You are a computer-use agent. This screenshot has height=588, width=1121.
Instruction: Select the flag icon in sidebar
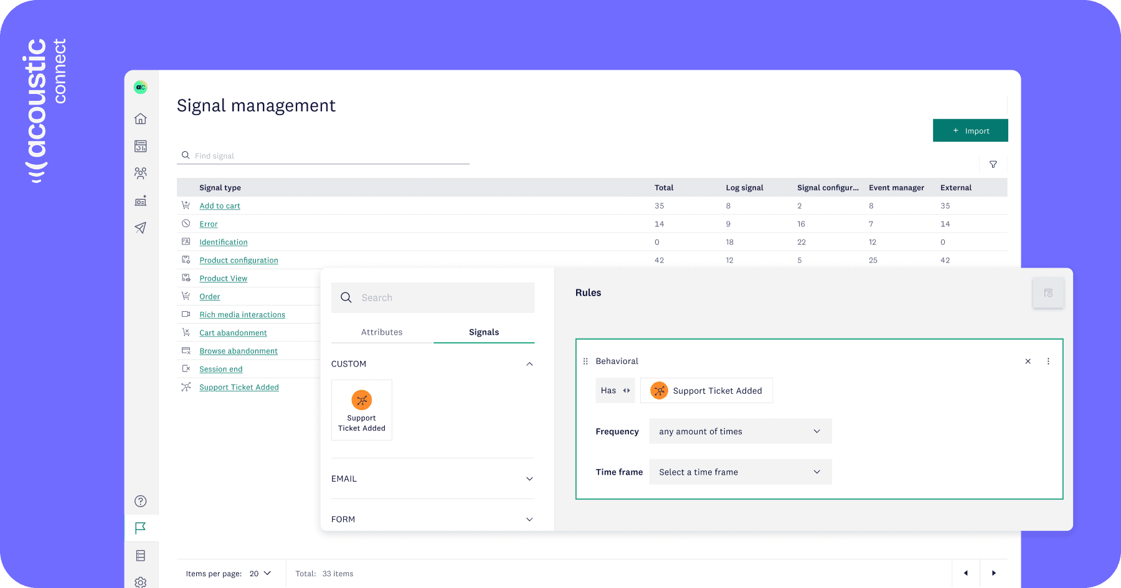(141, 528)
